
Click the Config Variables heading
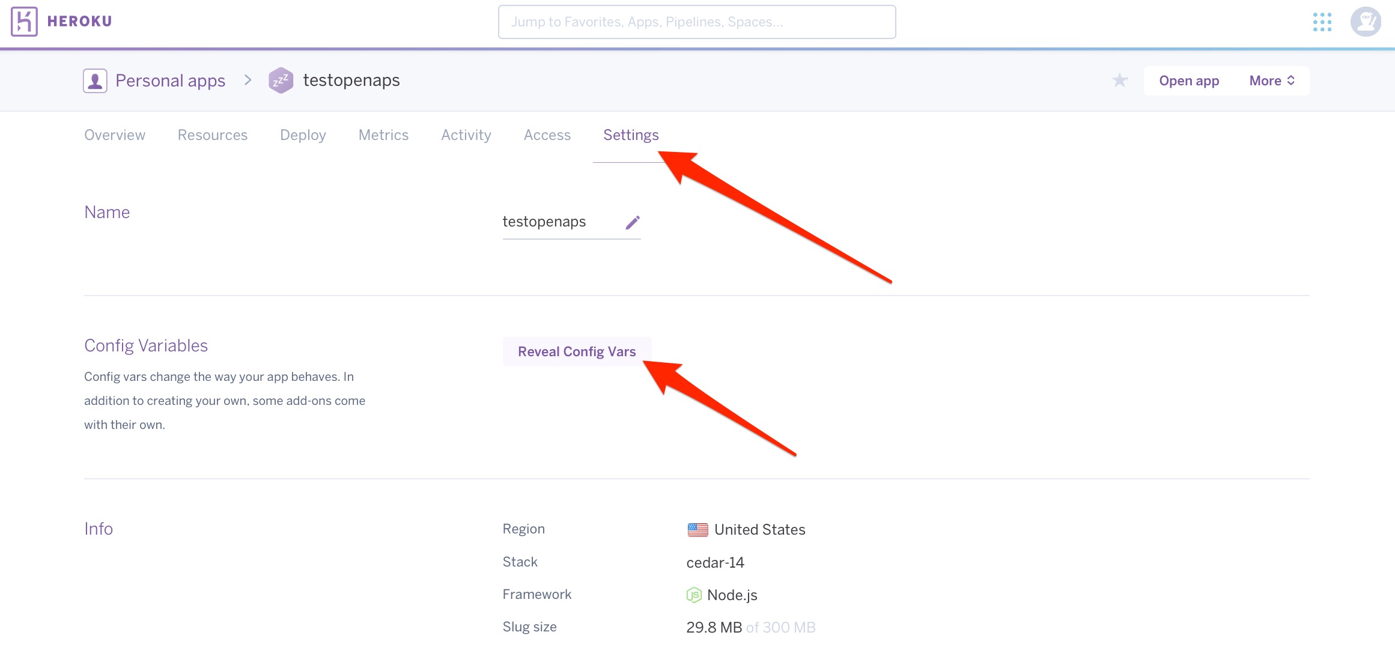(x=146, y=345)
